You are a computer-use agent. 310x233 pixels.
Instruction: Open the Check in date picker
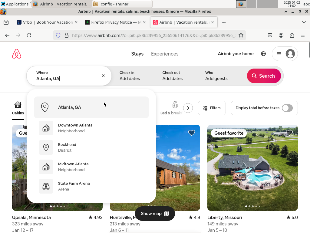click(x=134, y=76)
